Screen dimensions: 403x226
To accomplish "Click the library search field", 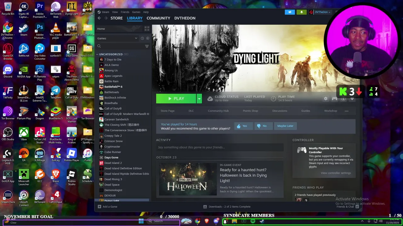I will 120,46.
